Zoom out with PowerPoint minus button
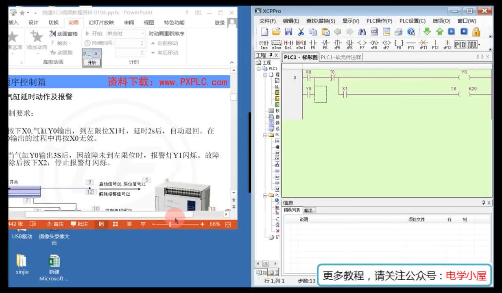 click(153, 224)
